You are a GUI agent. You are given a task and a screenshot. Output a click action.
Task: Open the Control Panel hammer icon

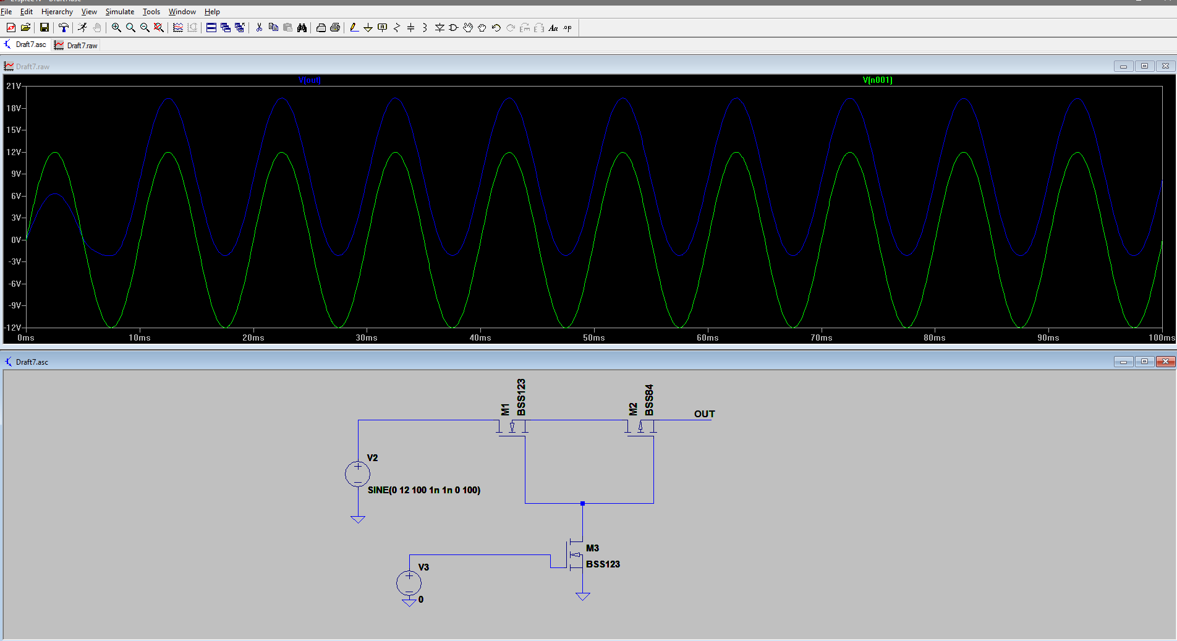[x=63, y=27]
